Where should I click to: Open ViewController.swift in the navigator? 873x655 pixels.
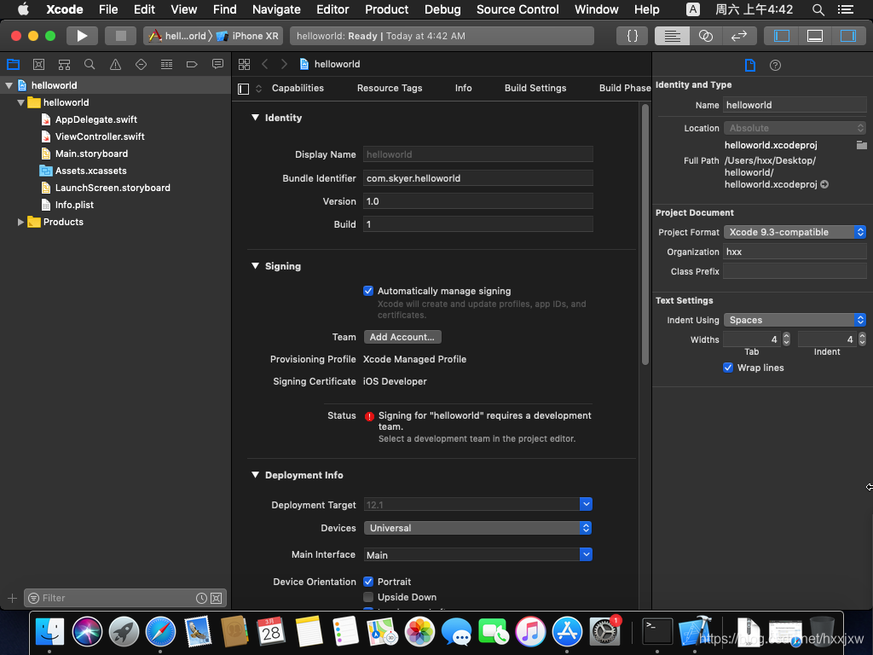click(100, 136)
